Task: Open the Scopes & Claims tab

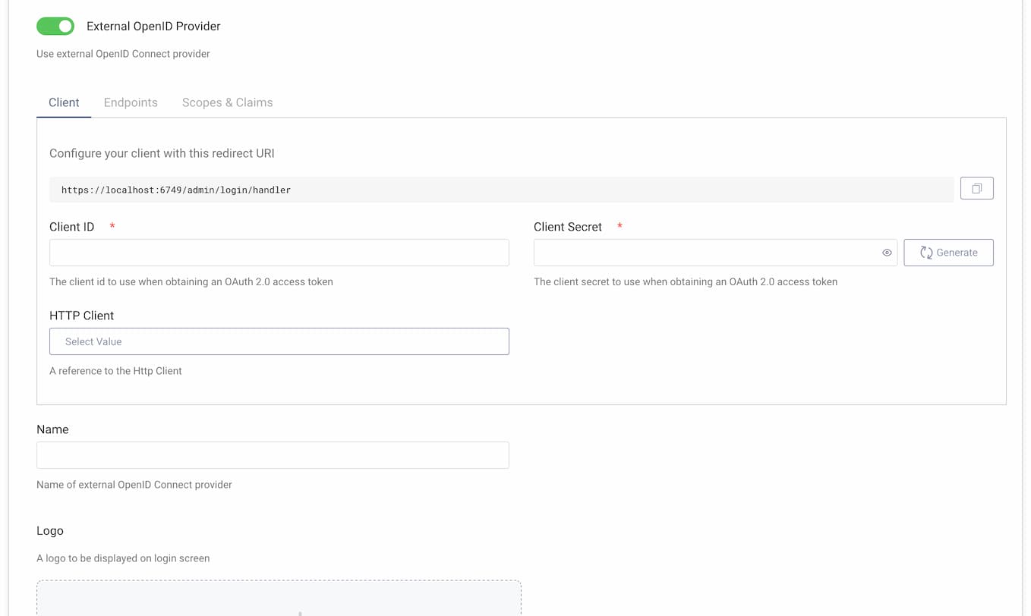Action: coord(227,102)
